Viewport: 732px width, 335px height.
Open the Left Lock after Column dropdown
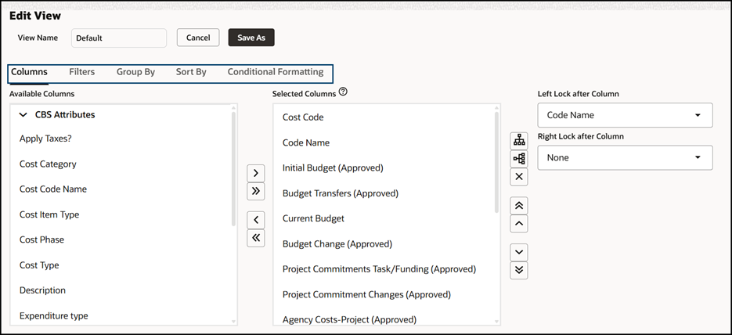point(625,115)
